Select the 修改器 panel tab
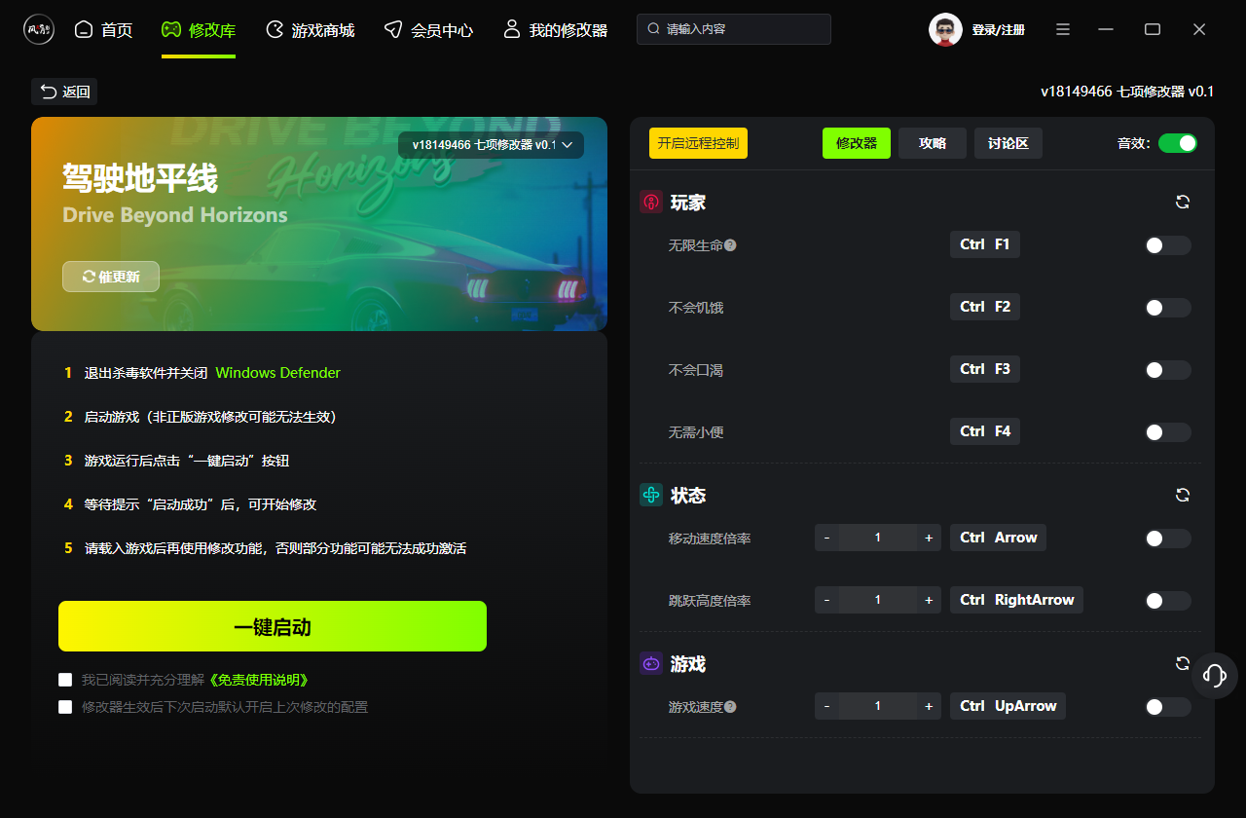 click(857, 143)
